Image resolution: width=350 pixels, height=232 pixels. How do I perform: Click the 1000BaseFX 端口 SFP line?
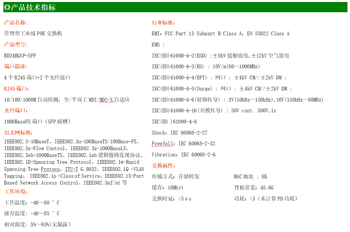click(37, 122)
